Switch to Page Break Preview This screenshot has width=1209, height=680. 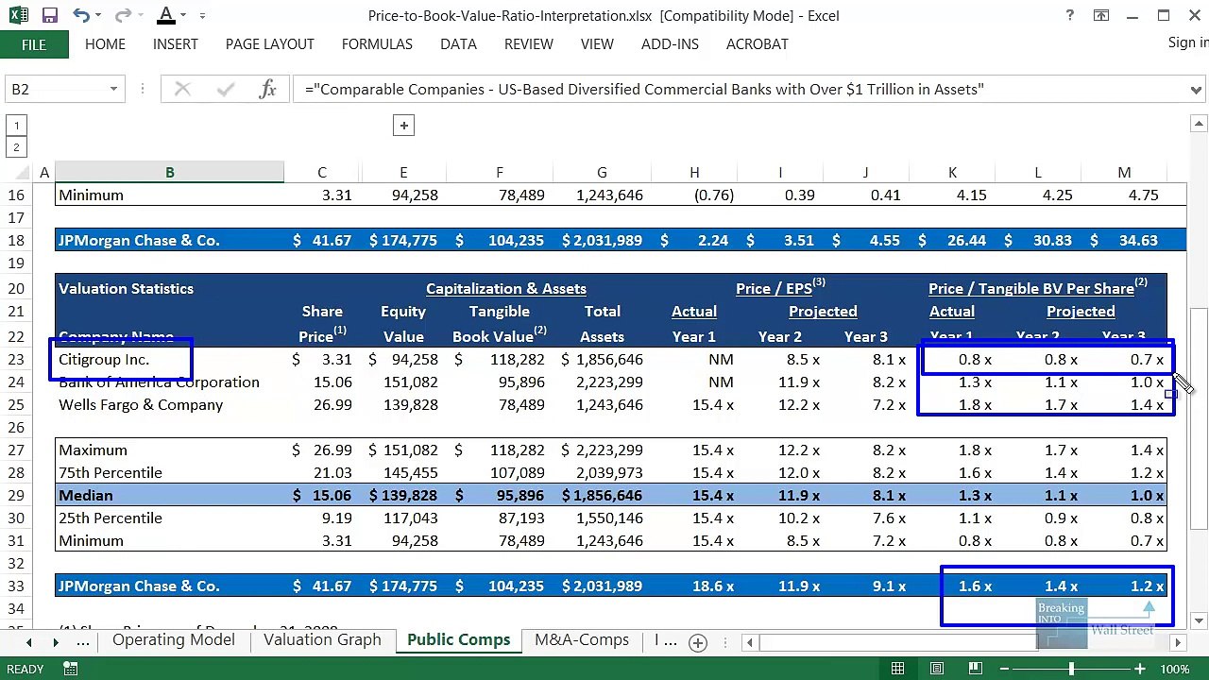tap(976, 669)
